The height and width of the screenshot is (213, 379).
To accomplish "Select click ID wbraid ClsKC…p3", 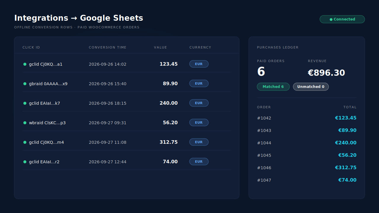I will click(47, 123).
